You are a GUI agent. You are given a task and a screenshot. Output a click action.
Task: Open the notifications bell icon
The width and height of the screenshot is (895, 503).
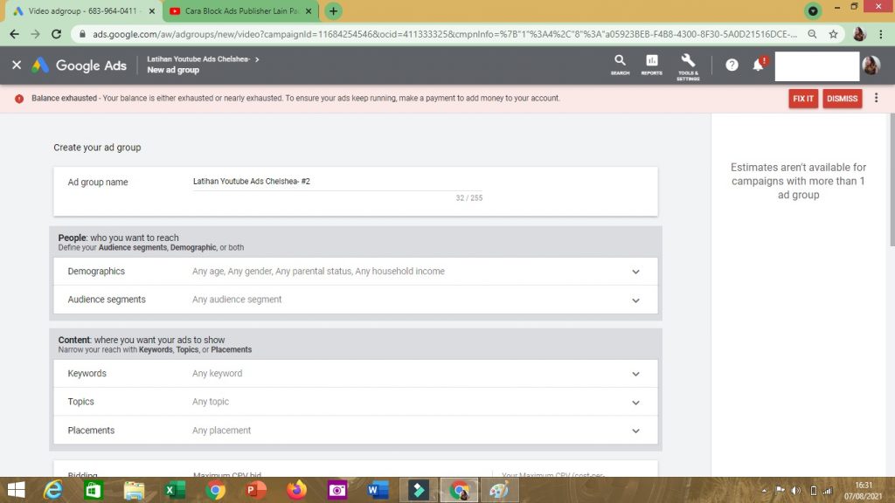click(x=758, y=65)
